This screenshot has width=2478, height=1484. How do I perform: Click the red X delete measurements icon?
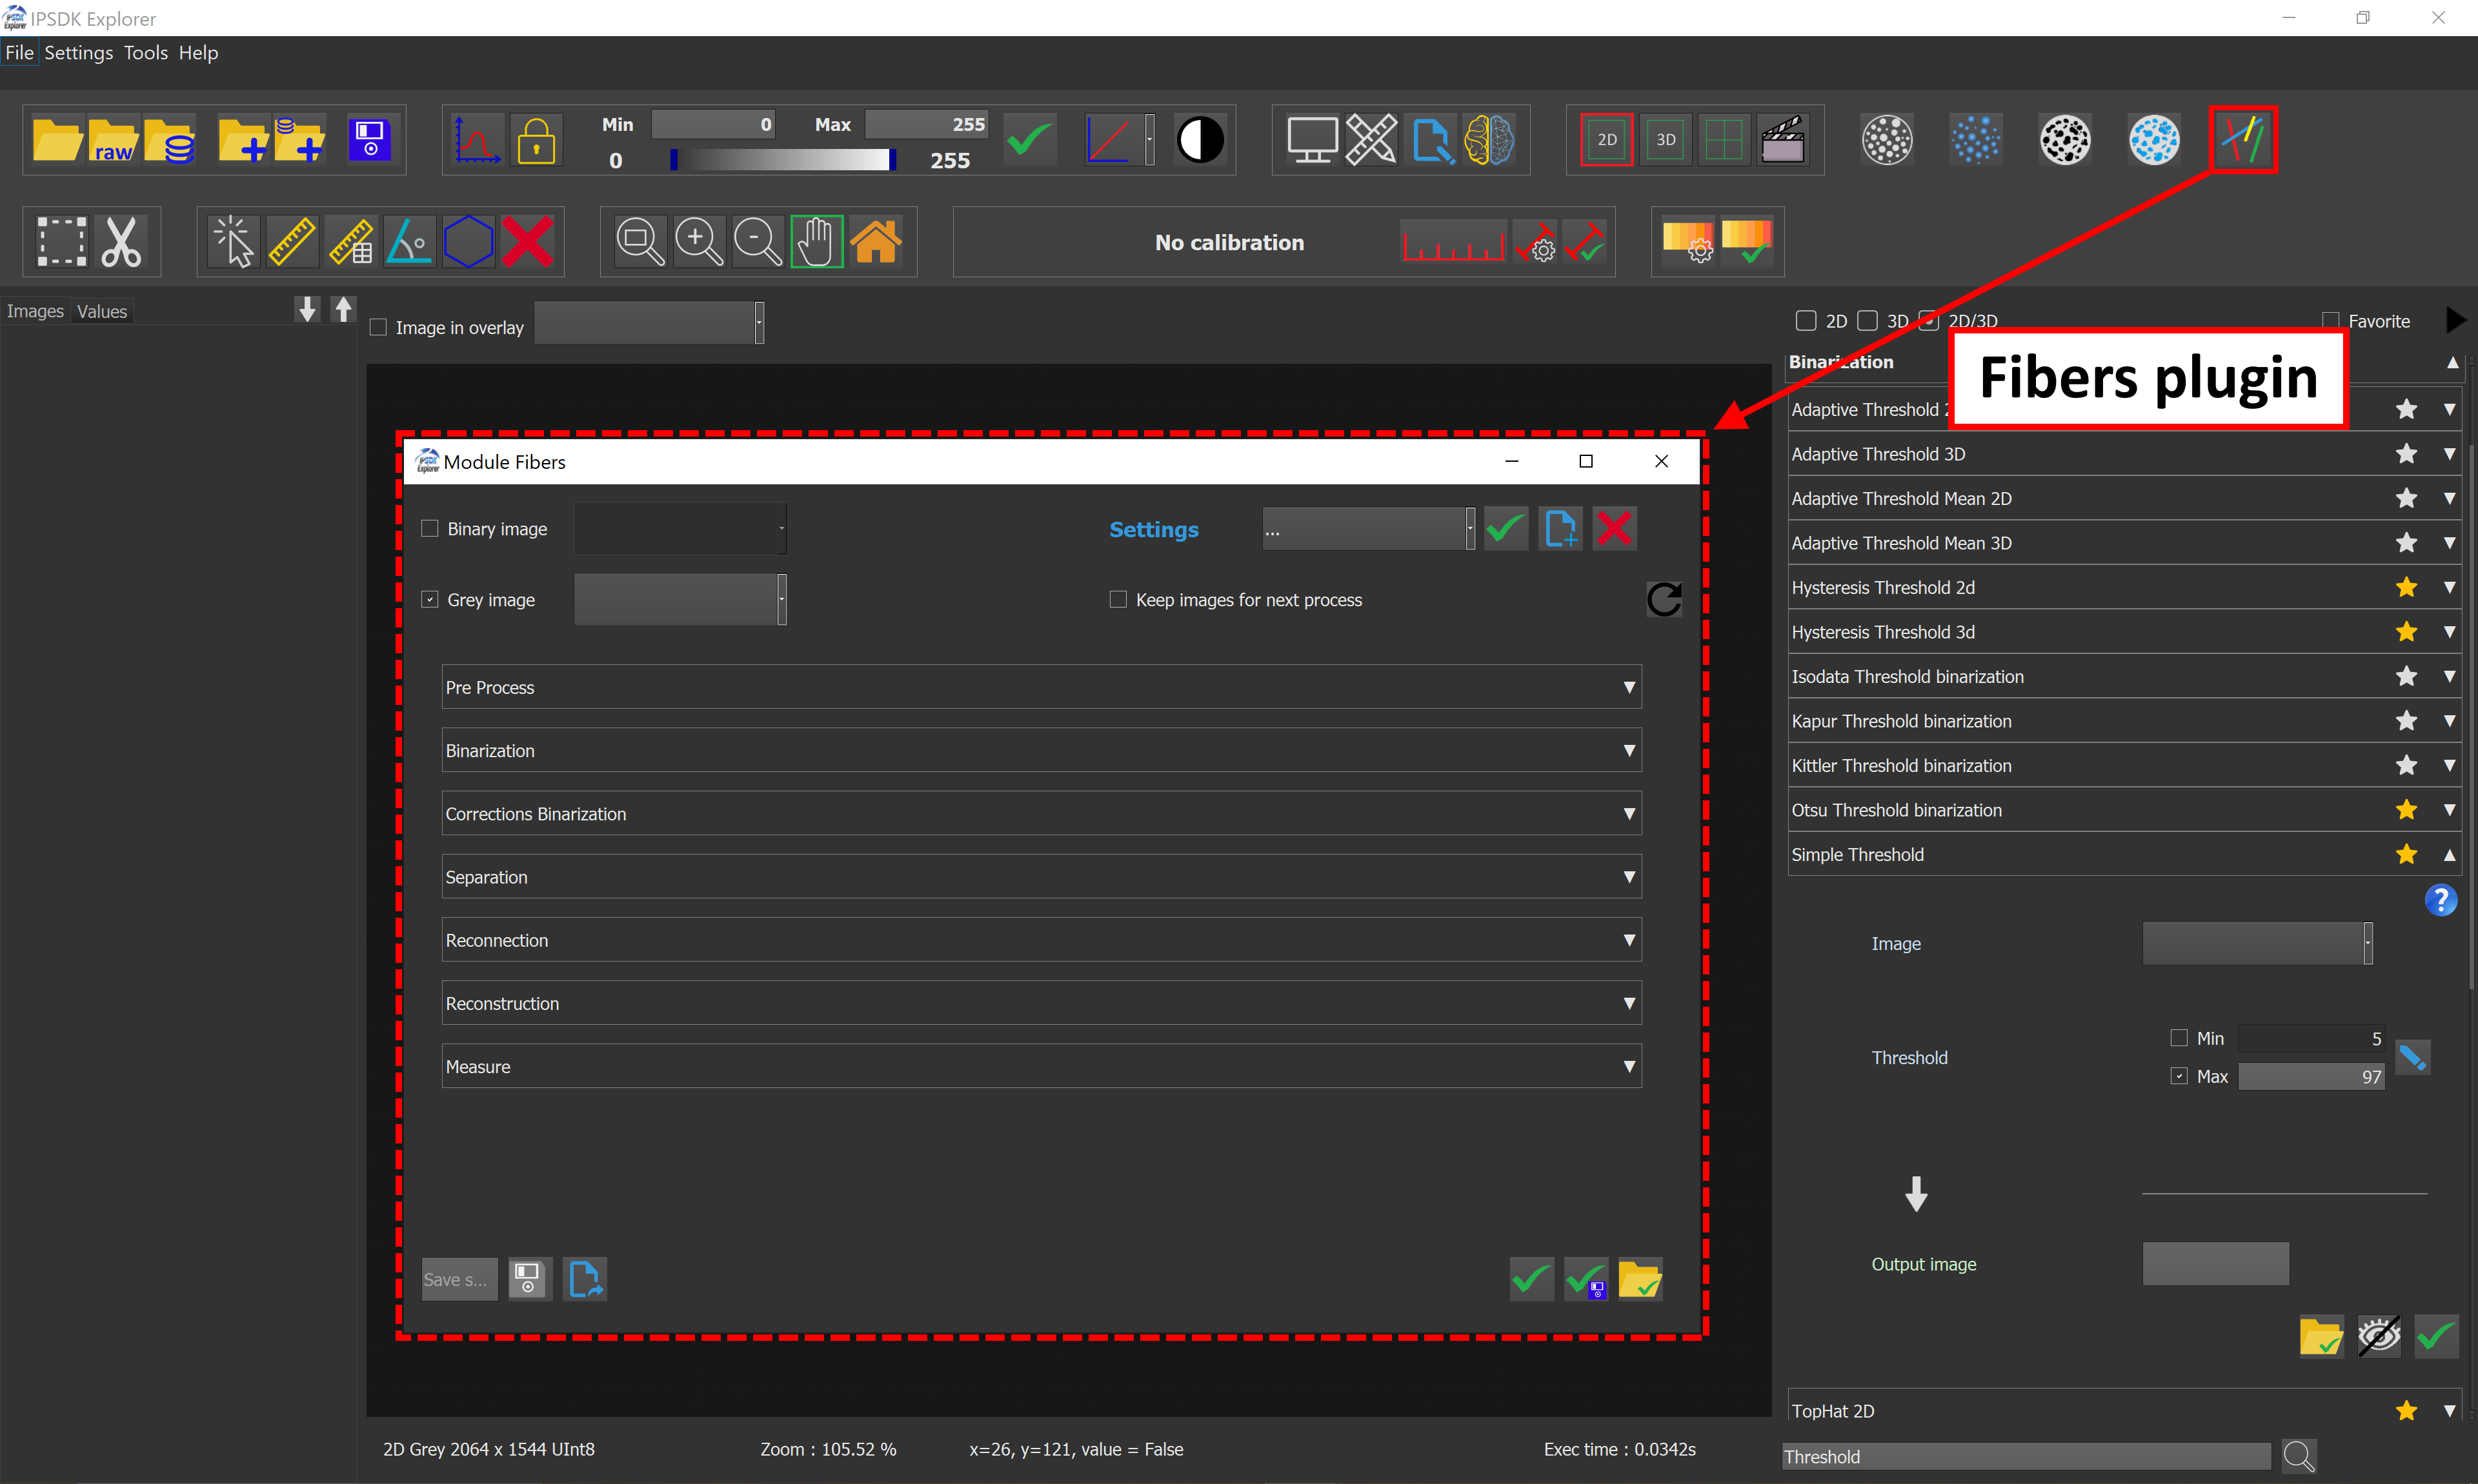527,242
